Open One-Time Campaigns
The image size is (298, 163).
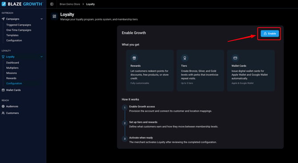(x=19, y=30)
